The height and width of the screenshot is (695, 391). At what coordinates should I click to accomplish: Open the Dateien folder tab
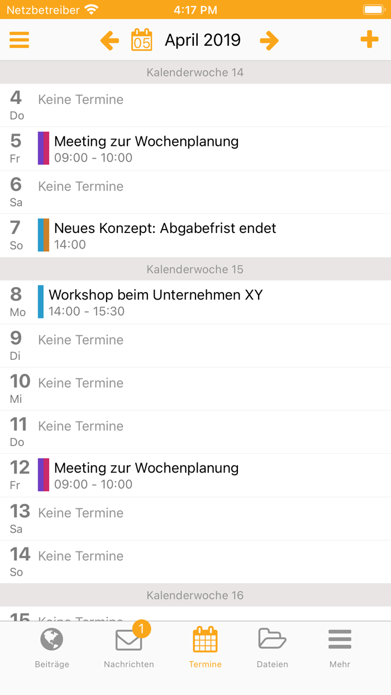(x=272, y=648)
